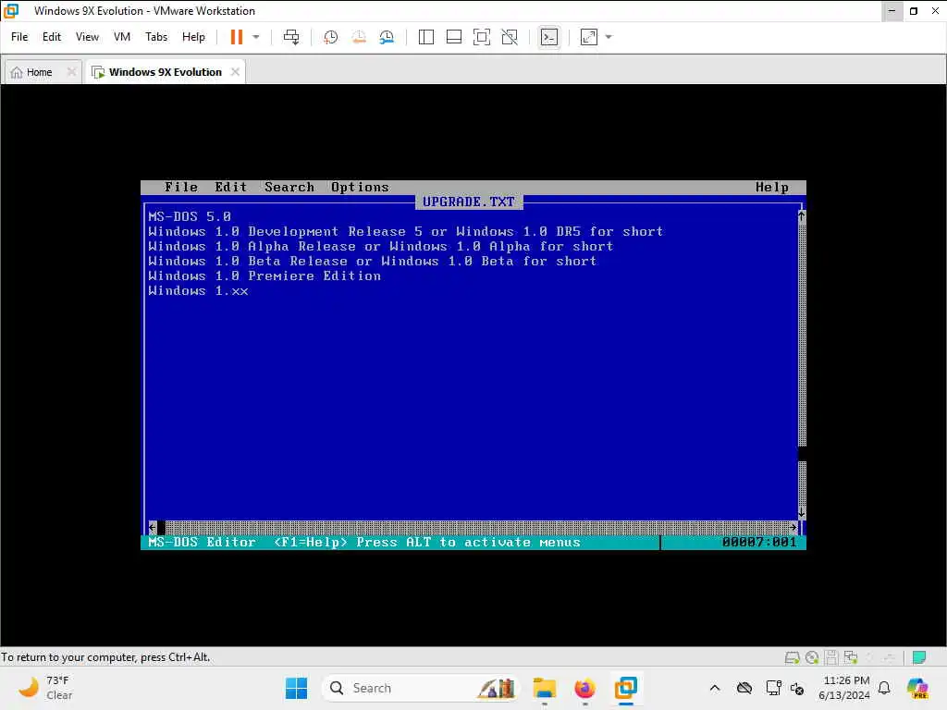Open File Explorer from the taskbar
The image size is (947, 710).
544,688
